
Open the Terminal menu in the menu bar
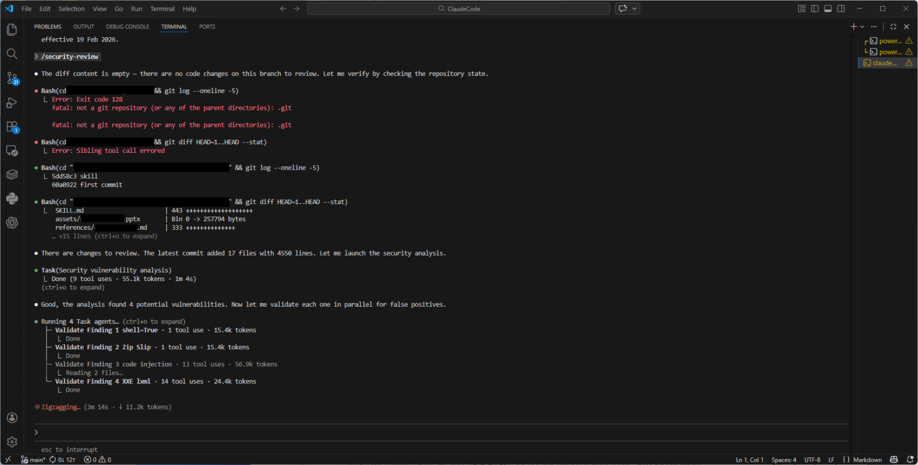(162, 9)
